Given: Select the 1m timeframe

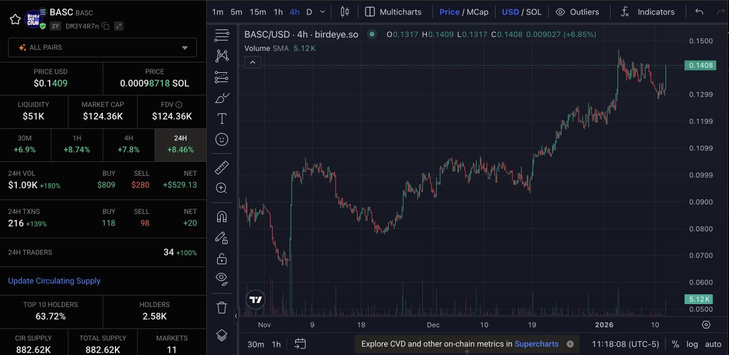Looking at the screenshot, I should coord(217,12).
